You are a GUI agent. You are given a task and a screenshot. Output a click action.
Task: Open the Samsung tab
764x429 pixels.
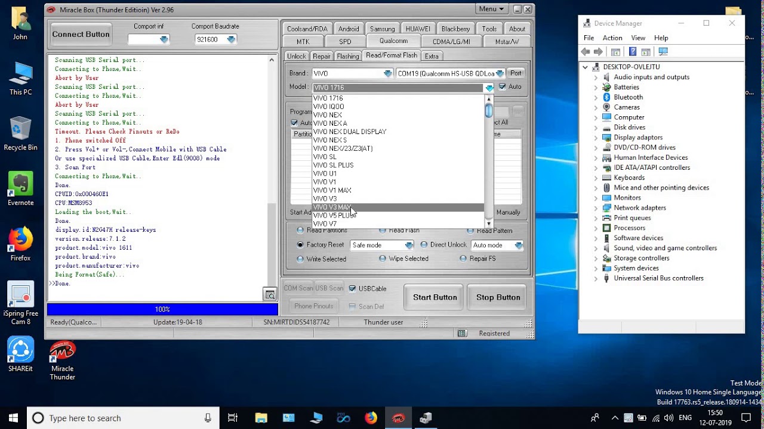click(x=382, y=29)
